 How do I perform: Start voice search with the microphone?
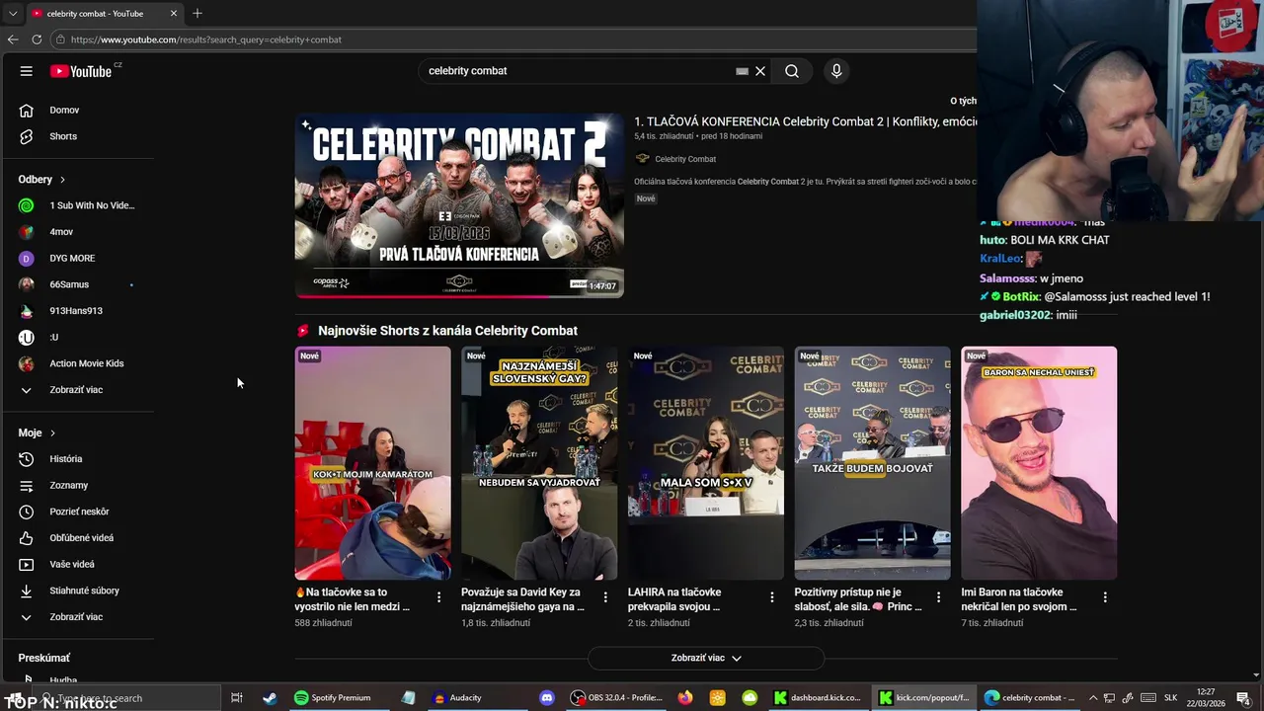tap(836, 71)
